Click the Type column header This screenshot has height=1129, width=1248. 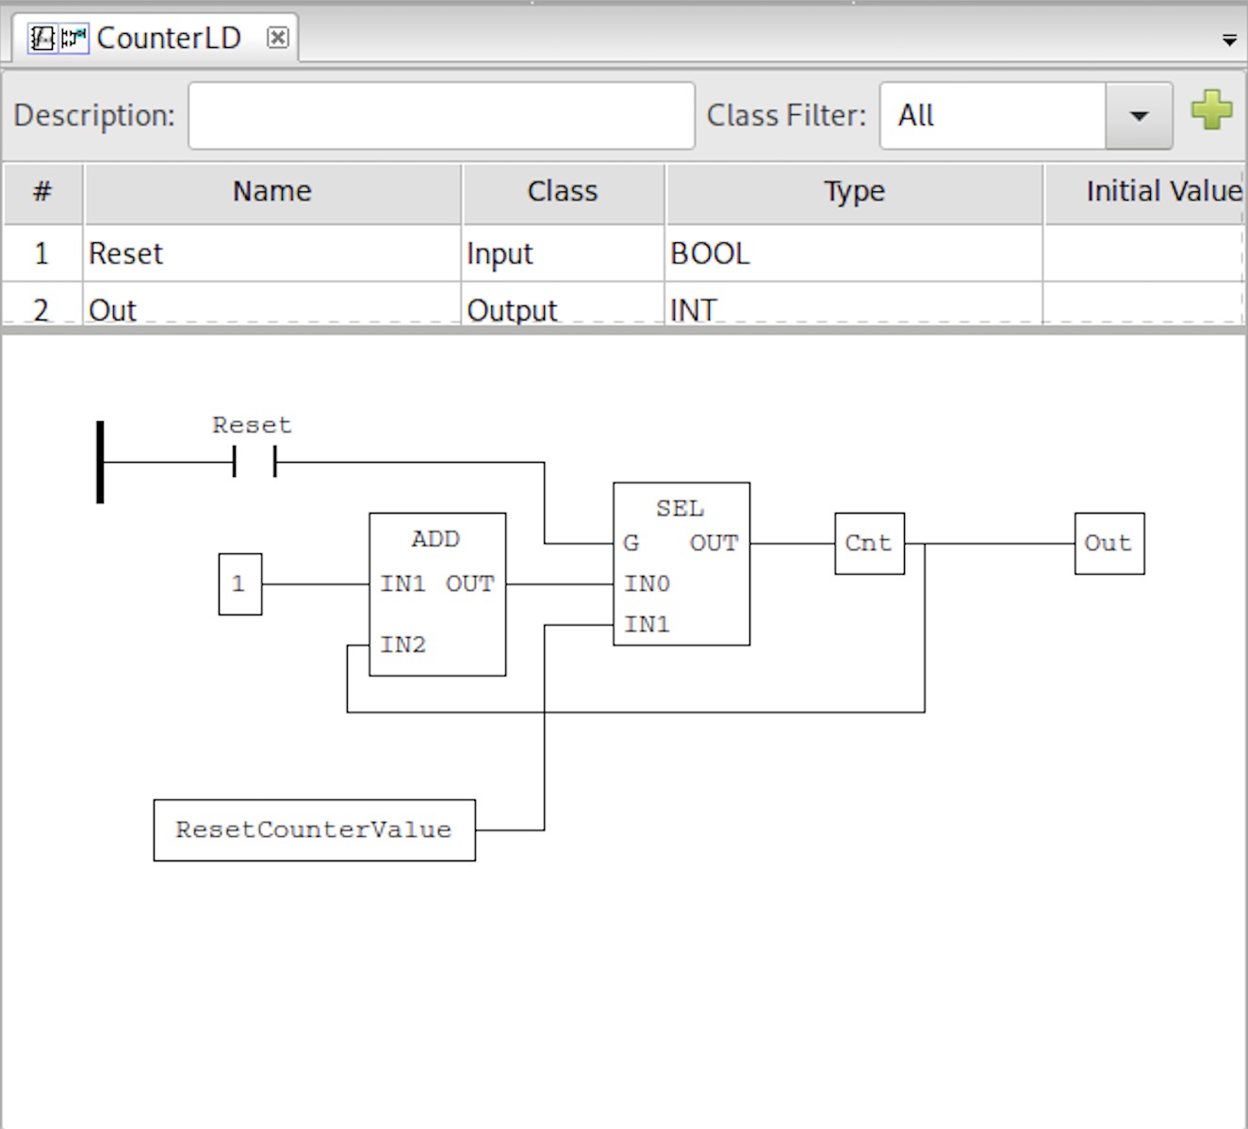[854, 191]
